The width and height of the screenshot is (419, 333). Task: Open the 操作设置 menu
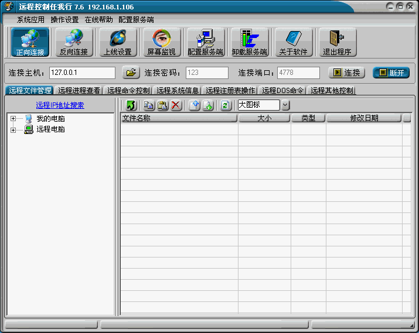pos(64,19)
